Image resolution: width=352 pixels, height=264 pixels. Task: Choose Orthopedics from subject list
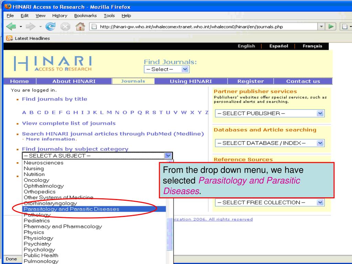pos(94,192)
